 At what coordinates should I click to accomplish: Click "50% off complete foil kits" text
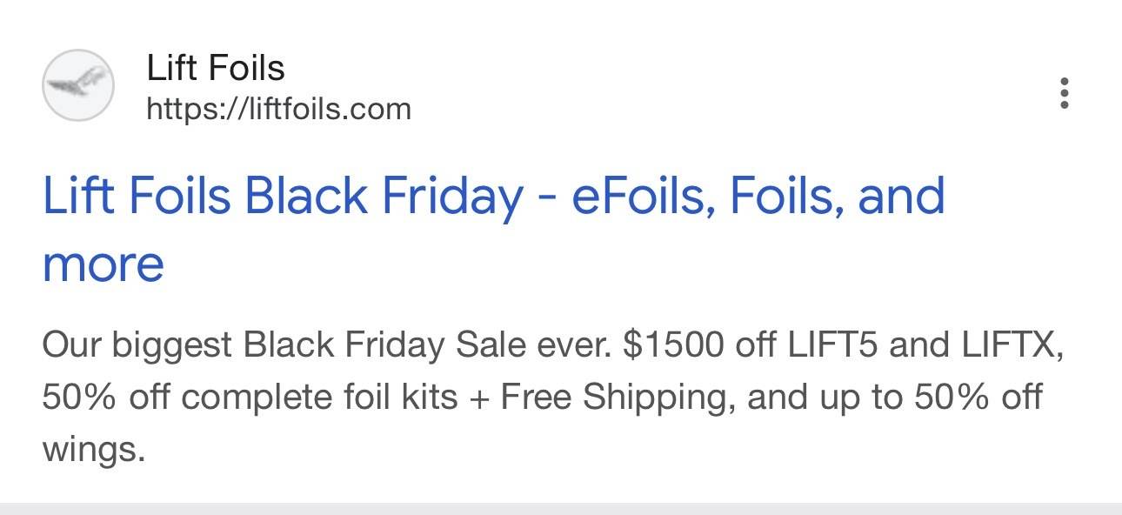pos(250,398)
